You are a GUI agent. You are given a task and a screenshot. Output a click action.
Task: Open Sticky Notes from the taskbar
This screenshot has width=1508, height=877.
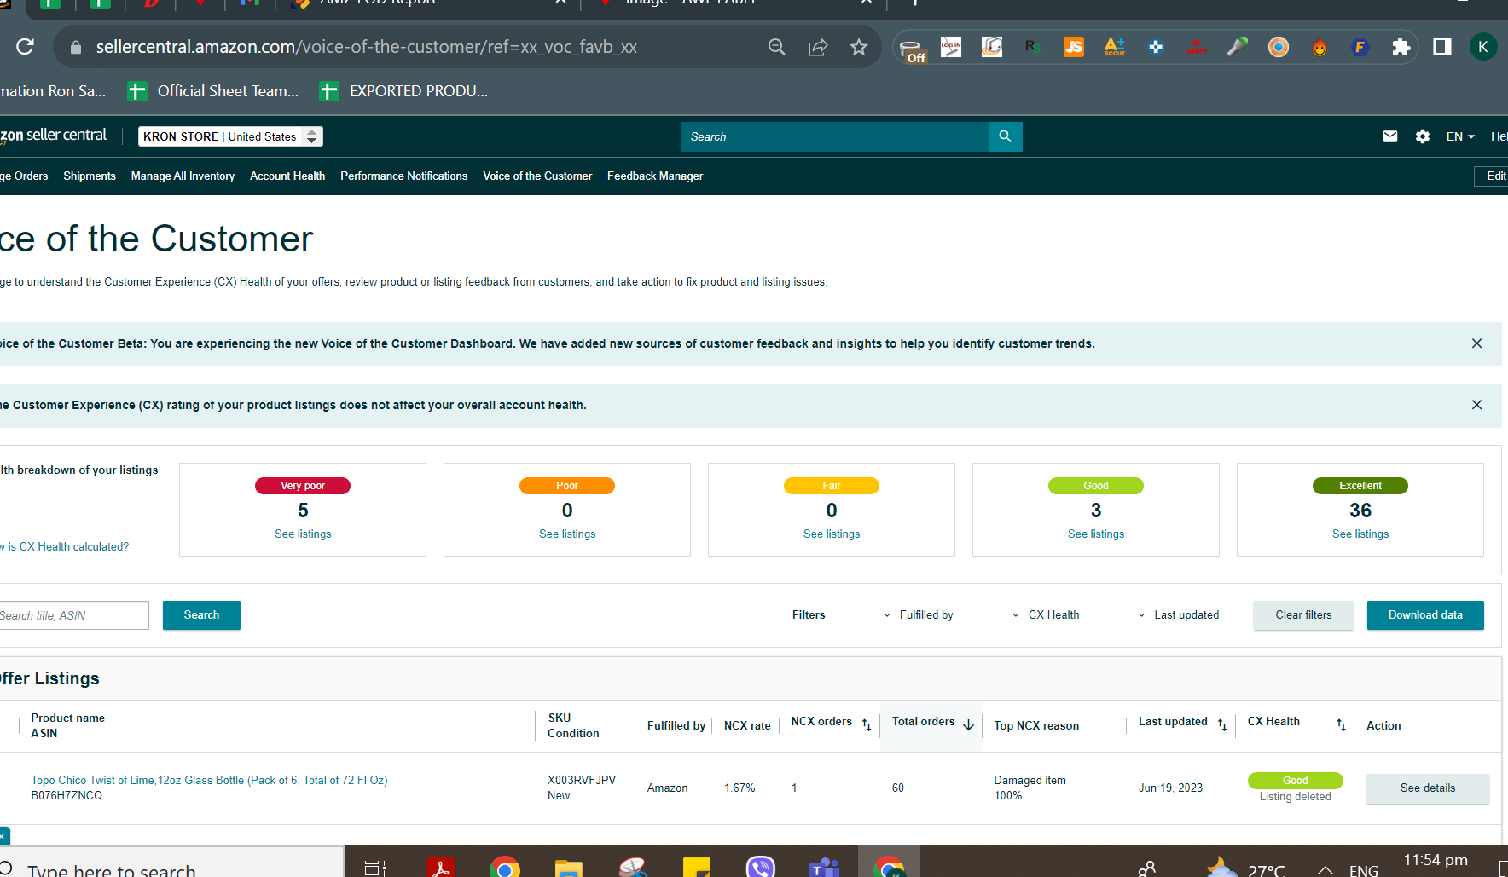point(697,867)
